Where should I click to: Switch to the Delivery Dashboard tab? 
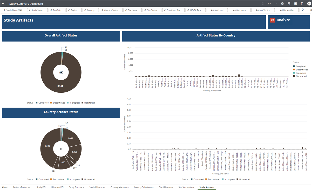(22, 187)
